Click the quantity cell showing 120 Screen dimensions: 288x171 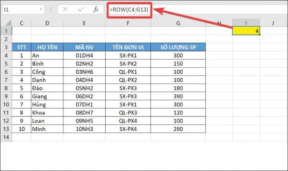(x=178, y=113)
